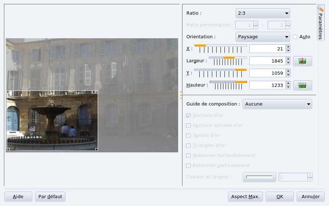329x206 pixels.
Task: Center the selection horizontally using Largeur icon button
Action: click(302, 61)
